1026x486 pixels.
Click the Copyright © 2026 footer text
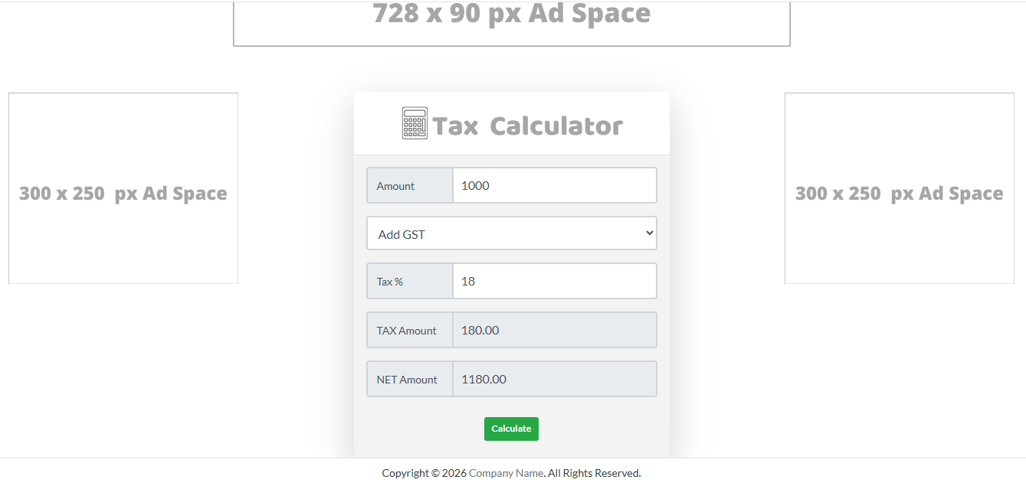pyautogui.click(x=424, y=473)
